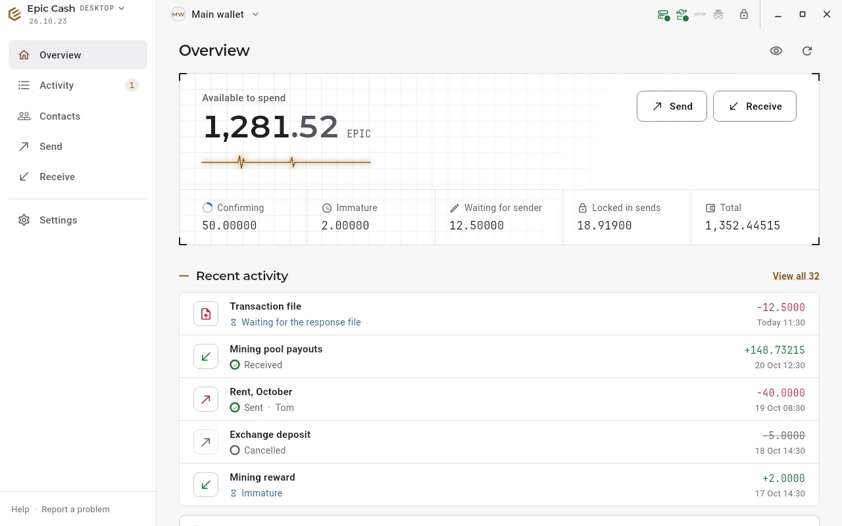This screenshot has width=842, height=526.
Task: Click the Report a problem link
Action: coord(76,509)
